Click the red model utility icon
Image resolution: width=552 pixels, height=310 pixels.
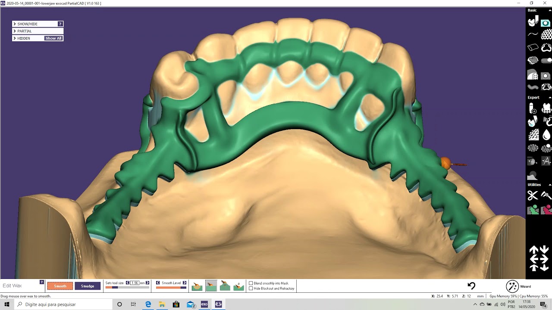pyautogui.click(x=546, y=210)
